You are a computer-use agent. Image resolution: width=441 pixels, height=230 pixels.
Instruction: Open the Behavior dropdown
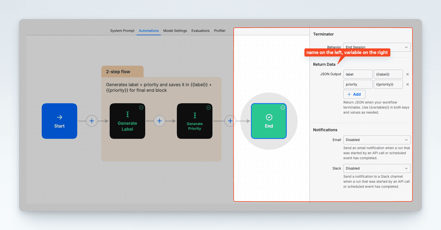[x=377, y=47]
